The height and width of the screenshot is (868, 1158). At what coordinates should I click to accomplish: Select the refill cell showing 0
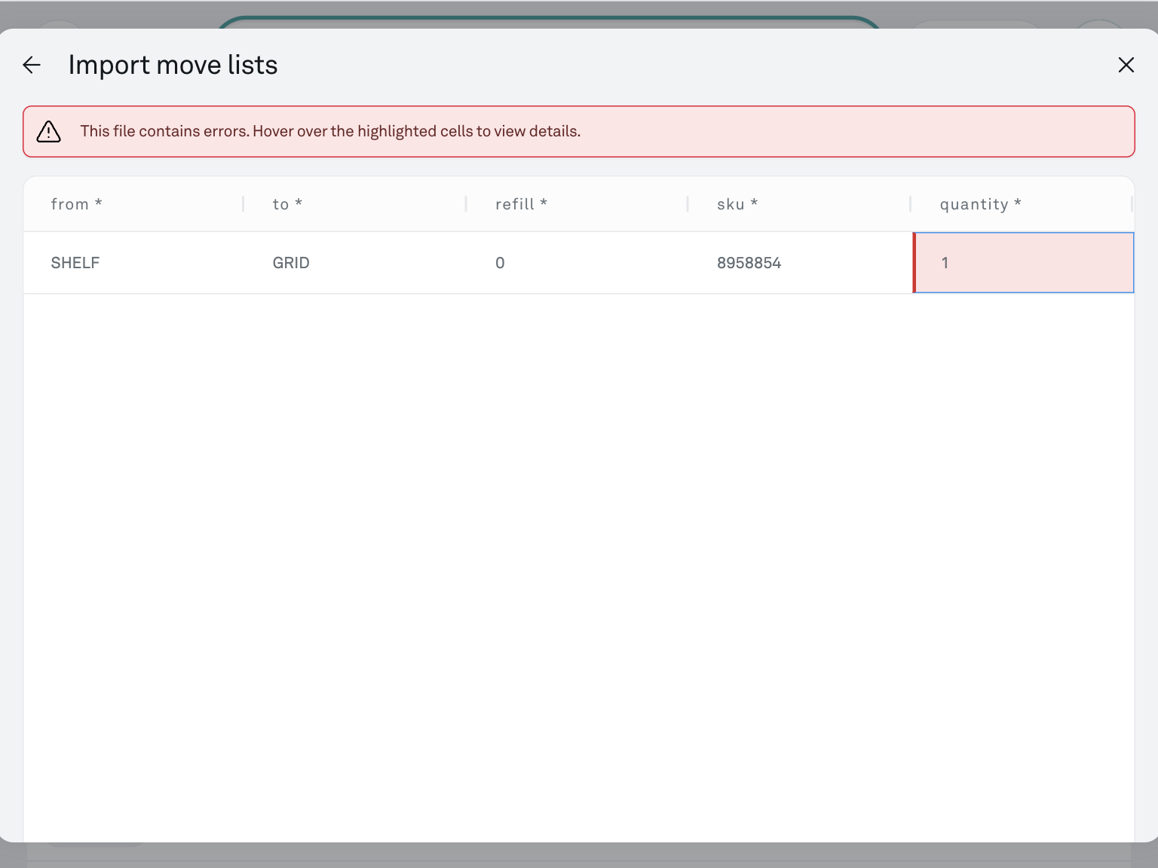[500, 263]
